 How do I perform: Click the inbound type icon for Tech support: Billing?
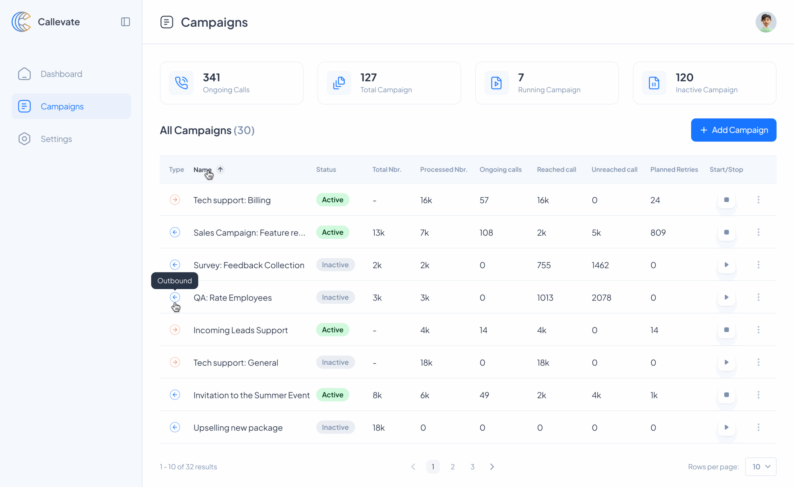175,200
